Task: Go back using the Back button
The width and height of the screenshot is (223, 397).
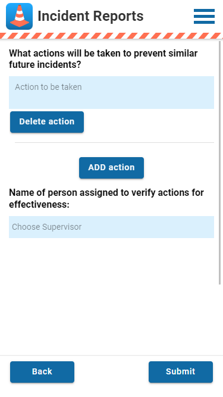Action: pos(42,371)
